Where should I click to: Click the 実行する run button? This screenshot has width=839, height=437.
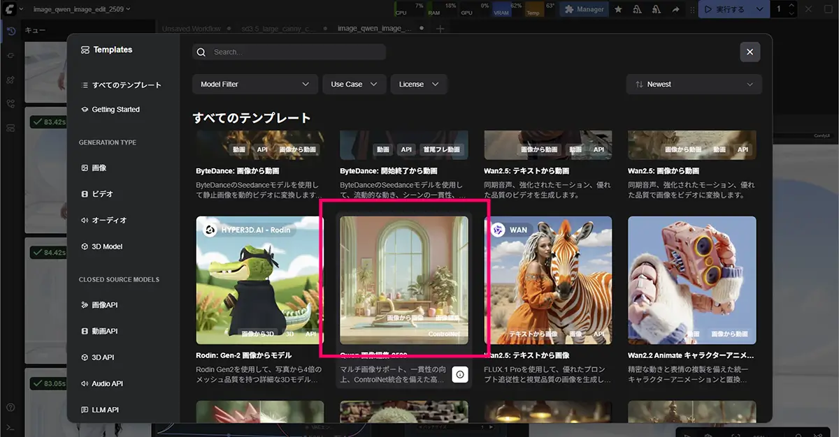730,9
